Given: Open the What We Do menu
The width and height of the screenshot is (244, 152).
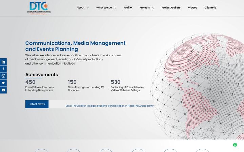Looking at the screenshot, I should [104, 7].
